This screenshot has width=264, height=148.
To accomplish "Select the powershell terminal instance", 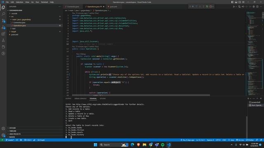I will tap(255, 102).
